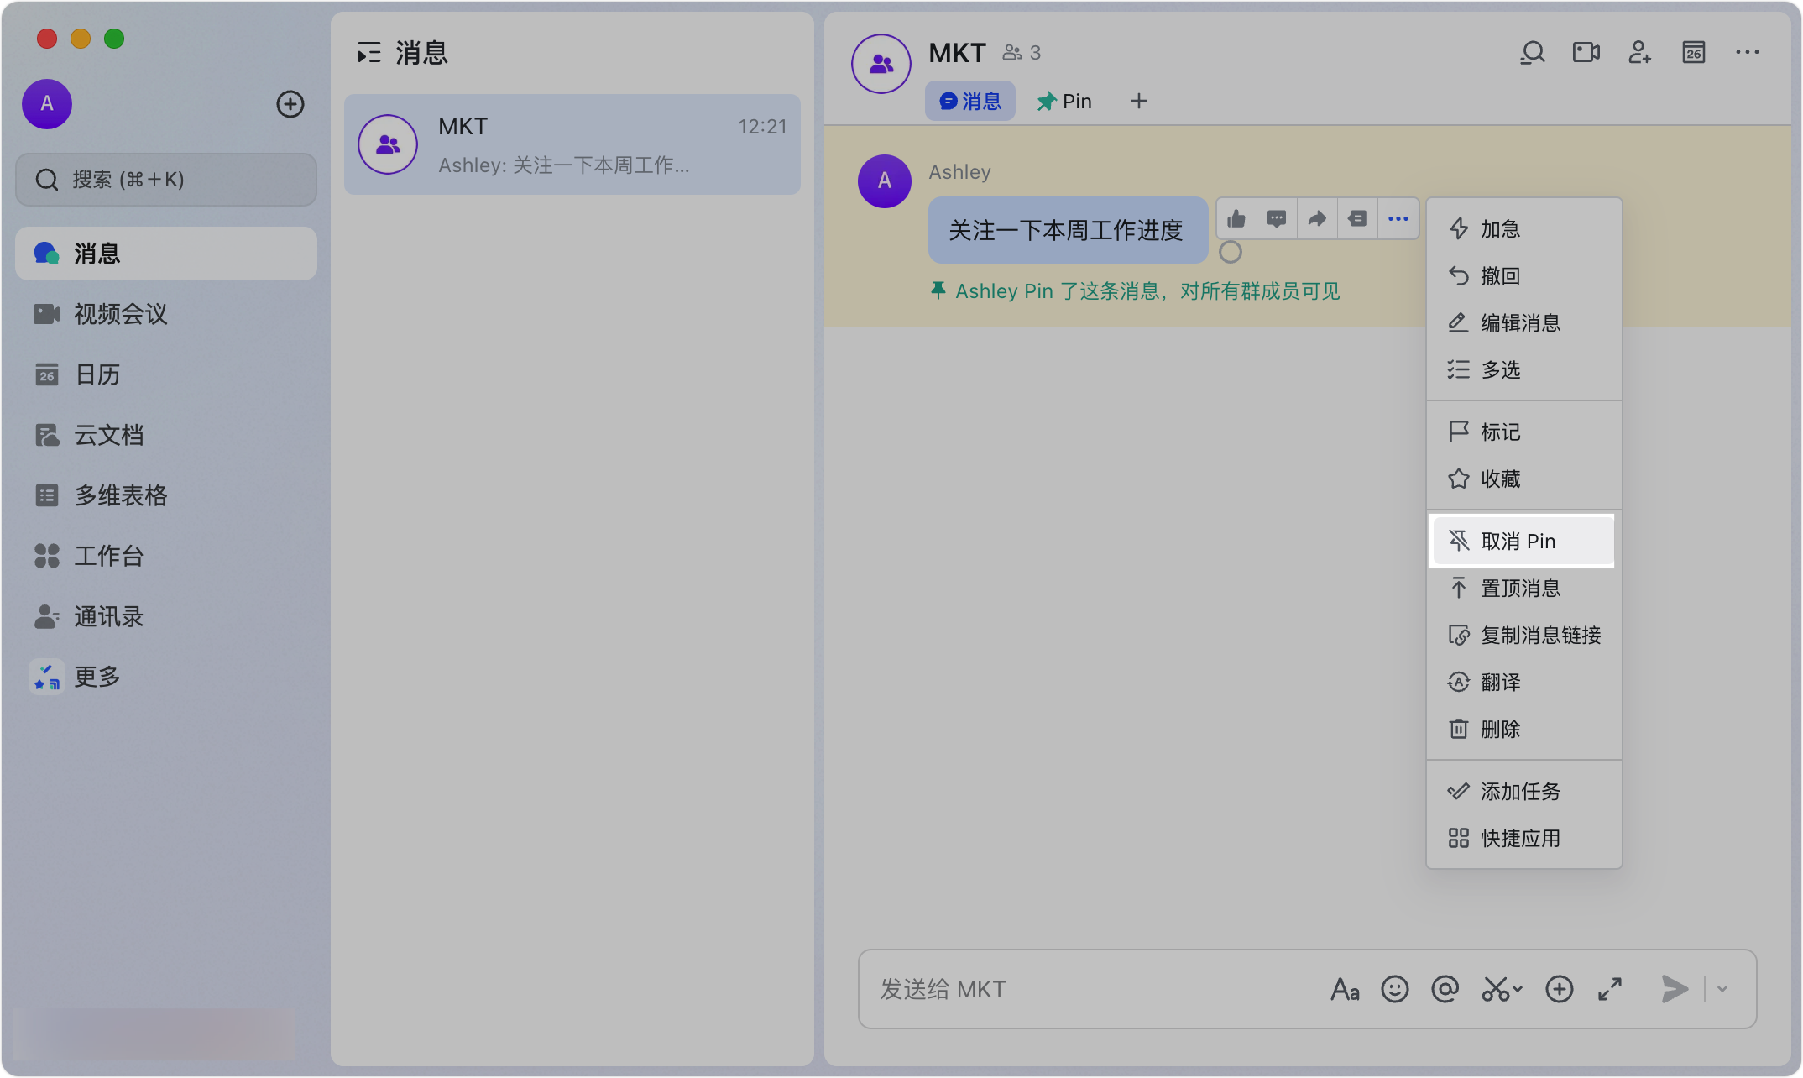
Task: Select 复制消息链接 in the menu
Action: [1524, 636]
